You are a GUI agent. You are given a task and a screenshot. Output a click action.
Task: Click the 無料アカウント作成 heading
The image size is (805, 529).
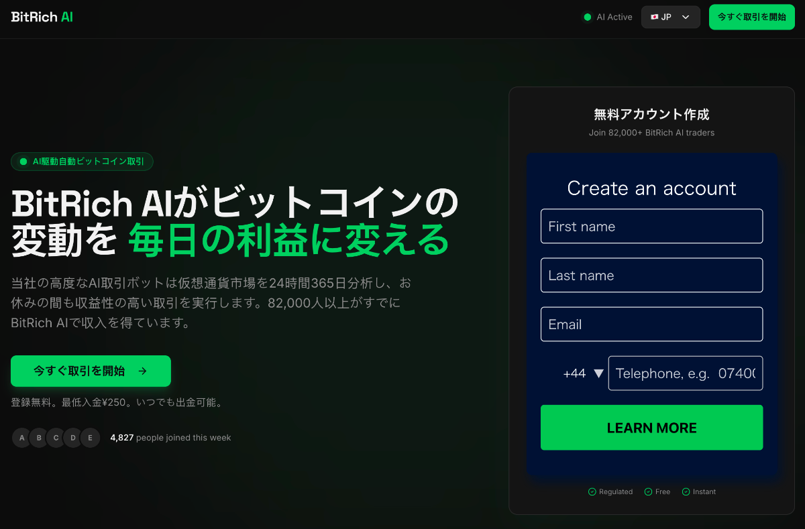pos(651,115)
